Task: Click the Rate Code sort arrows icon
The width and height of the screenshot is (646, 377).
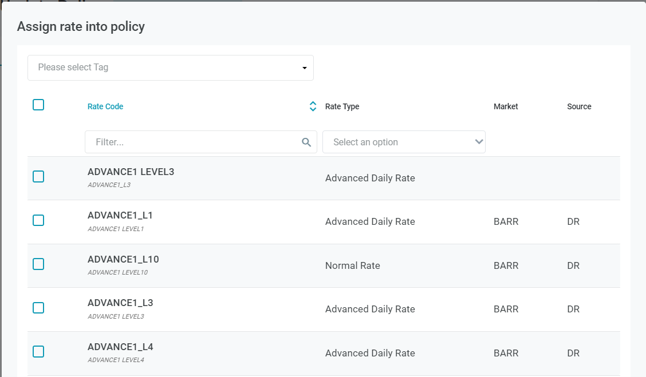Action: coord(313,106)
